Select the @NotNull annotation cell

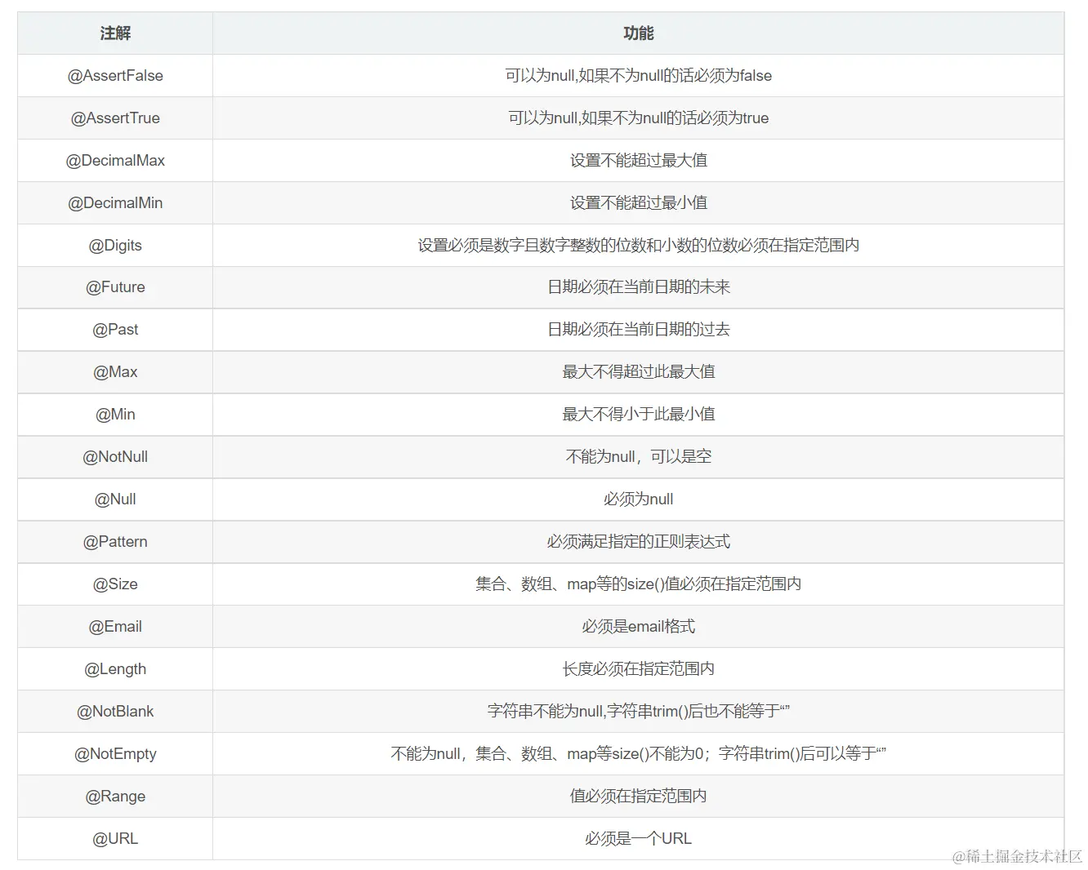click(115, 457)
